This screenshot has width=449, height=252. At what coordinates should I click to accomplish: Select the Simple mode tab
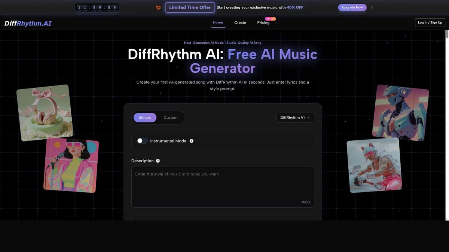[x=145, y=118]
